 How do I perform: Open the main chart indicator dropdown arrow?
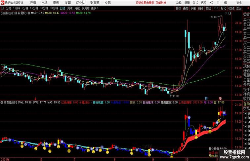29,13
